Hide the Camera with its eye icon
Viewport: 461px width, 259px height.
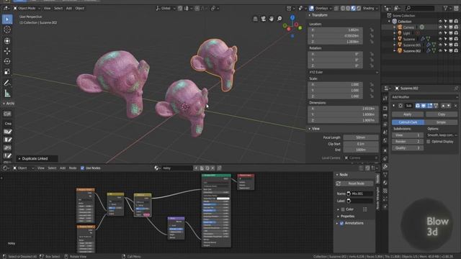[440, 27]
